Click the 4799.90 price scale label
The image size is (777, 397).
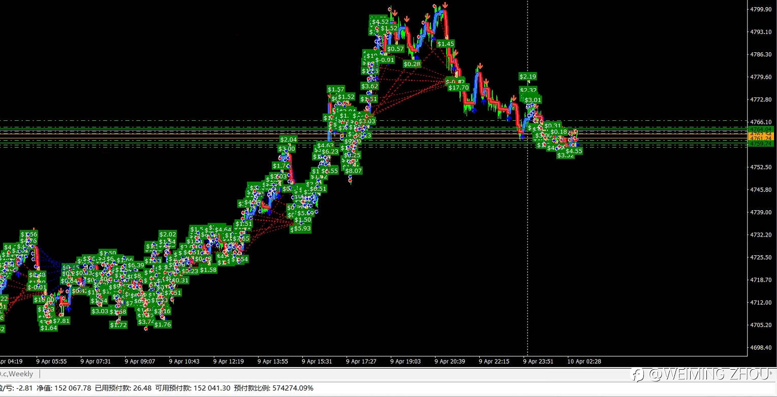pyautogui.click(x=761, y=9)
